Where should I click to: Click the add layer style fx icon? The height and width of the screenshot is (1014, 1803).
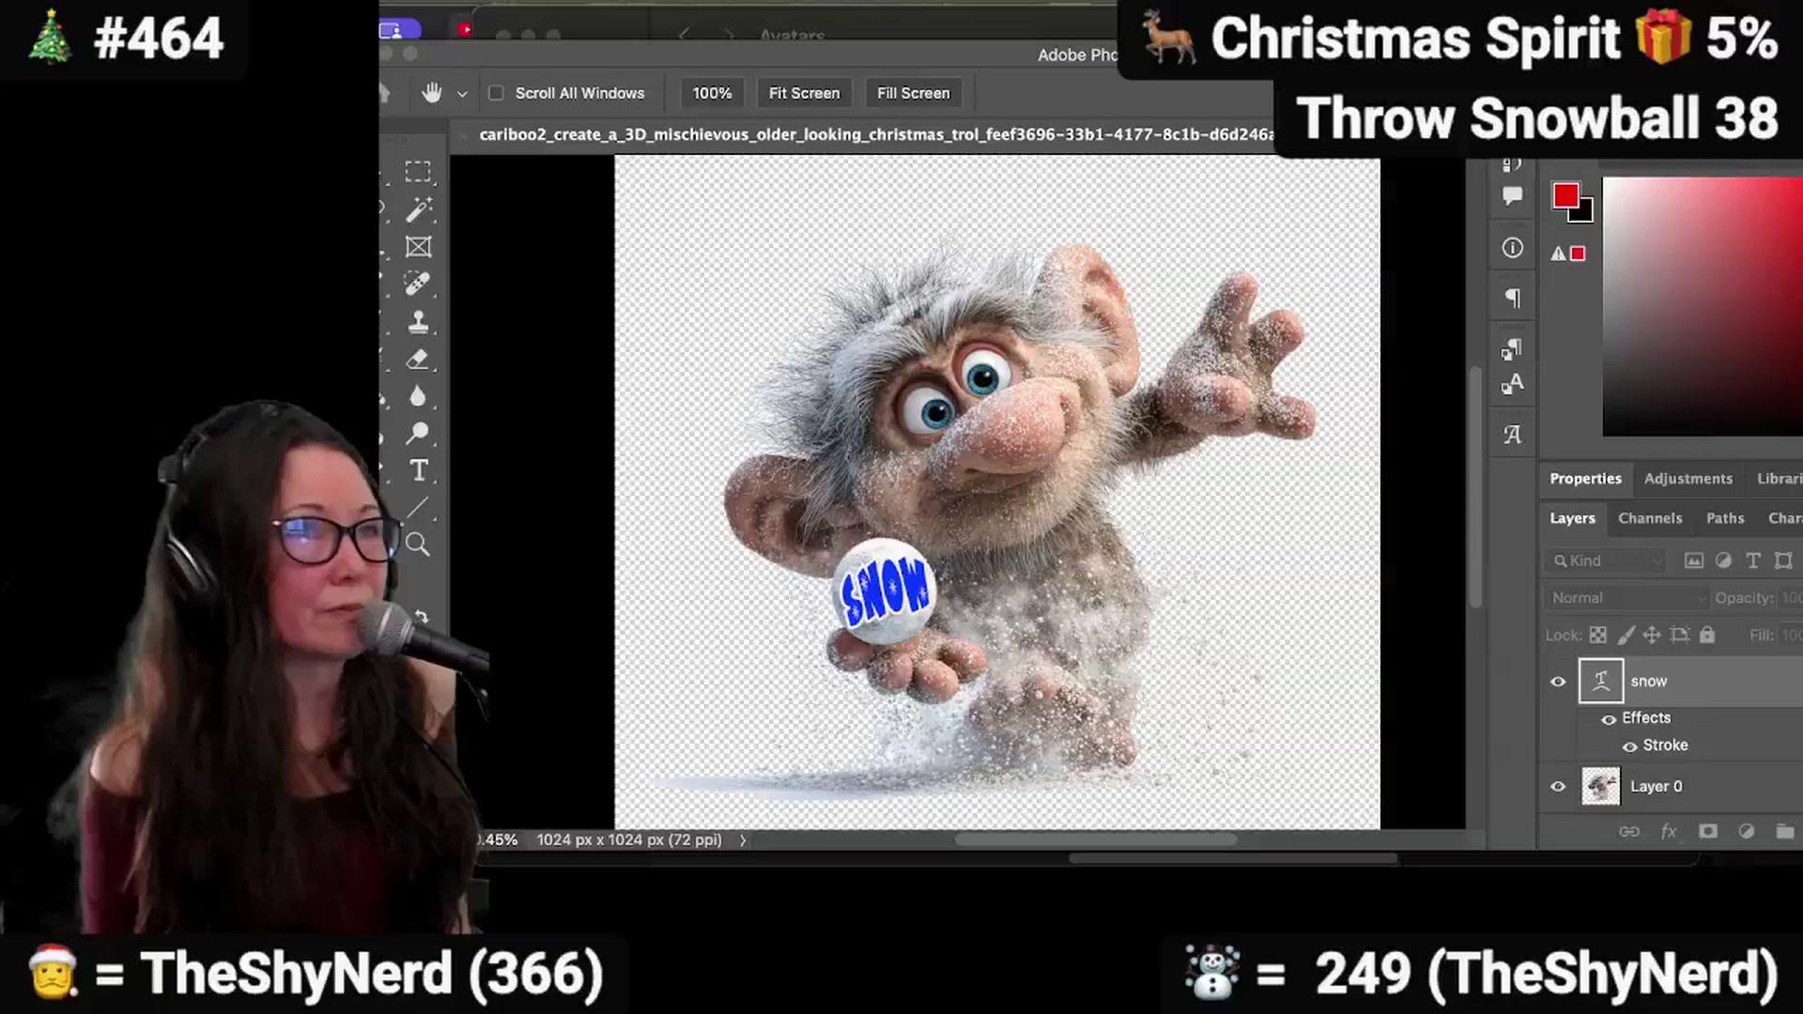(1669, 832)
